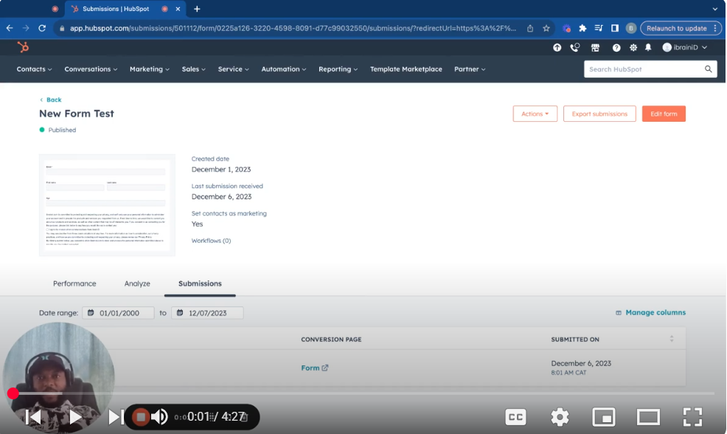The width and height of the screenshot is (727, 434).
Task: Click the Export submissions button
Action: click(599, 114)
